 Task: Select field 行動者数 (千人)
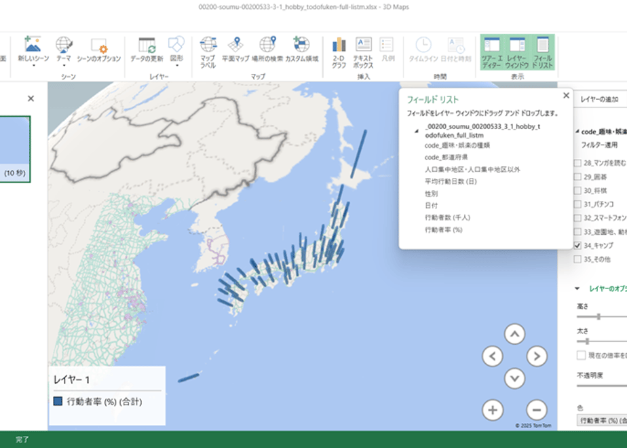coord(447,218)
